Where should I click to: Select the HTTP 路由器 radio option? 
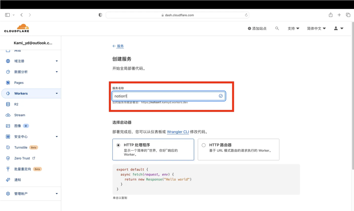point(204,145)
